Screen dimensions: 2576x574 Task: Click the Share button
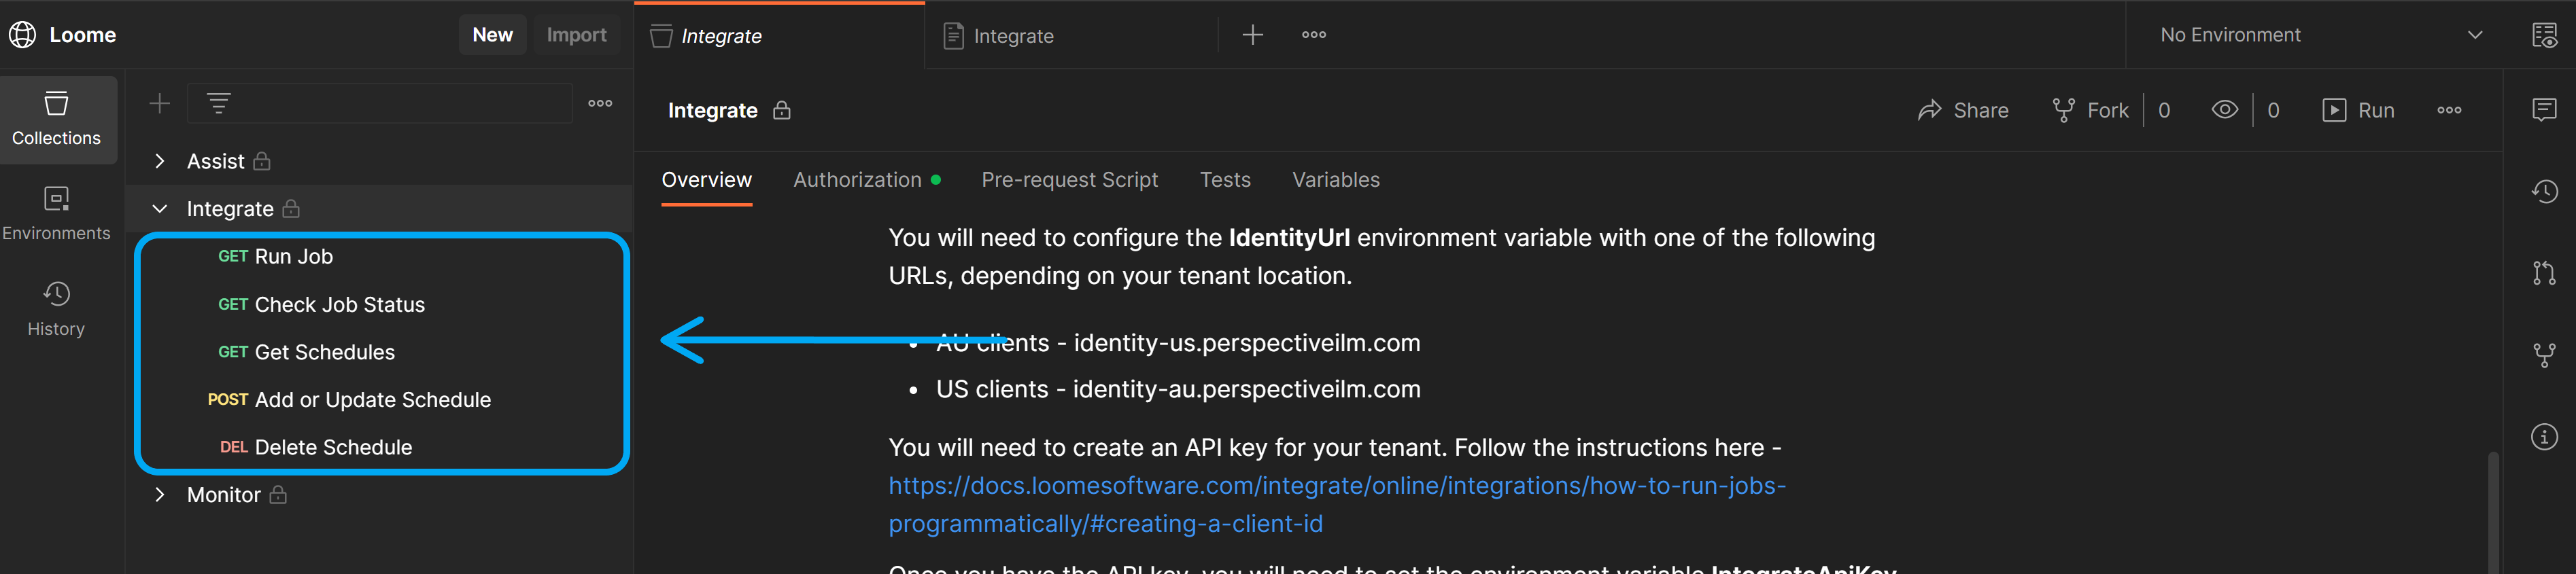(x=1962, y=110)
